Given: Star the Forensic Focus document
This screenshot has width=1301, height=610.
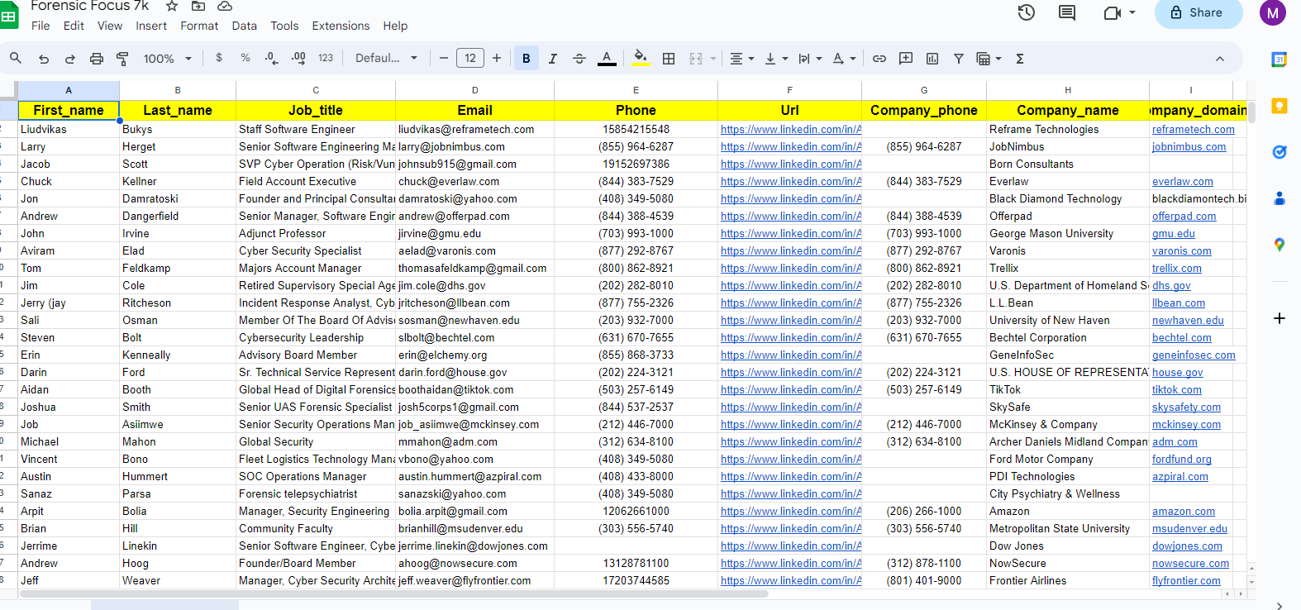Looking at the screenshot, I should pyautogui.click(x=172, y=6).
